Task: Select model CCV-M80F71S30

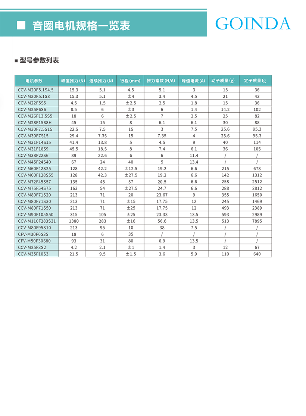Action: pos(34,201)
